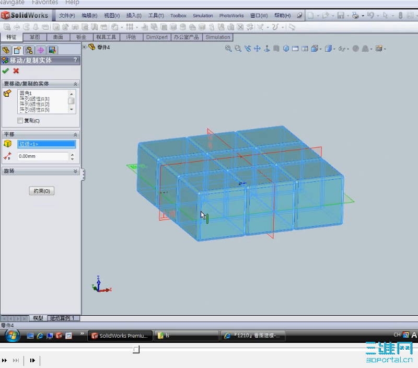Click the 3D view orientation cube icon
Image resolution: width=418 pixels, height=368 pixels.
click(x=286, y=49)
